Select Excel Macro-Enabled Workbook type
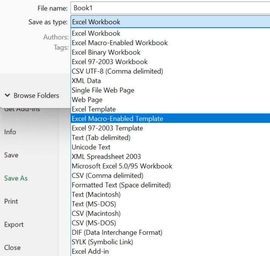 point(120,43)
